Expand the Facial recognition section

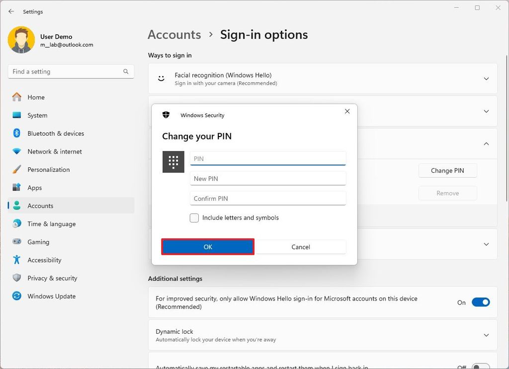pos(486,78)
